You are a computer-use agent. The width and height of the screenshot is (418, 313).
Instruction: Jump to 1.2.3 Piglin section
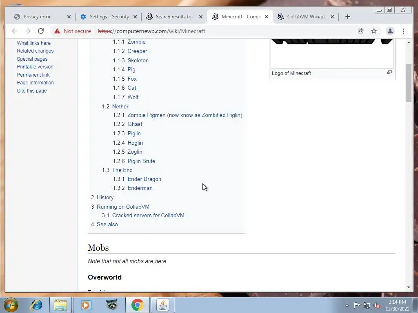point(127,133)
